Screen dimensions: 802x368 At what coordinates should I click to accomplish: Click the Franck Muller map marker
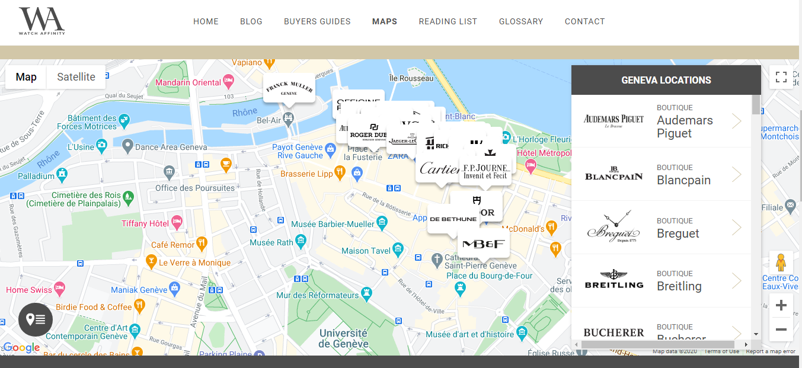click(x=289, y=88)
